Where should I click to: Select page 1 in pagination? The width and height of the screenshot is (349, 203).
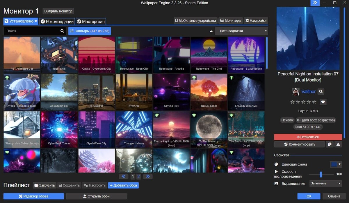click(133, 176)
